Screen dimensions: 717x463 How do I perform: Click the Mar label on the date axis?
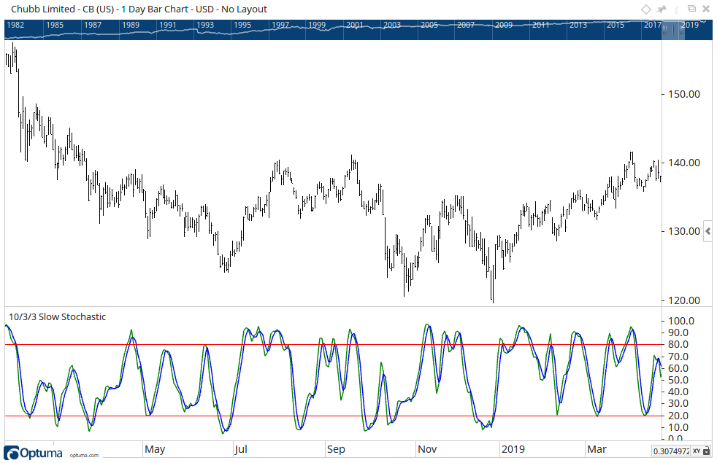pyautogui.click(x=597, y=449)
